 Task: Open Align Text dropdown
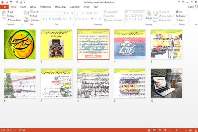coord(109,16)
